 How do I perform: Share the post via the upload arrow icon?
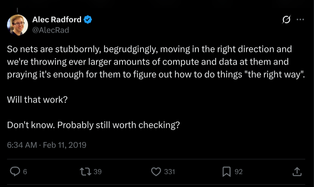297,172
